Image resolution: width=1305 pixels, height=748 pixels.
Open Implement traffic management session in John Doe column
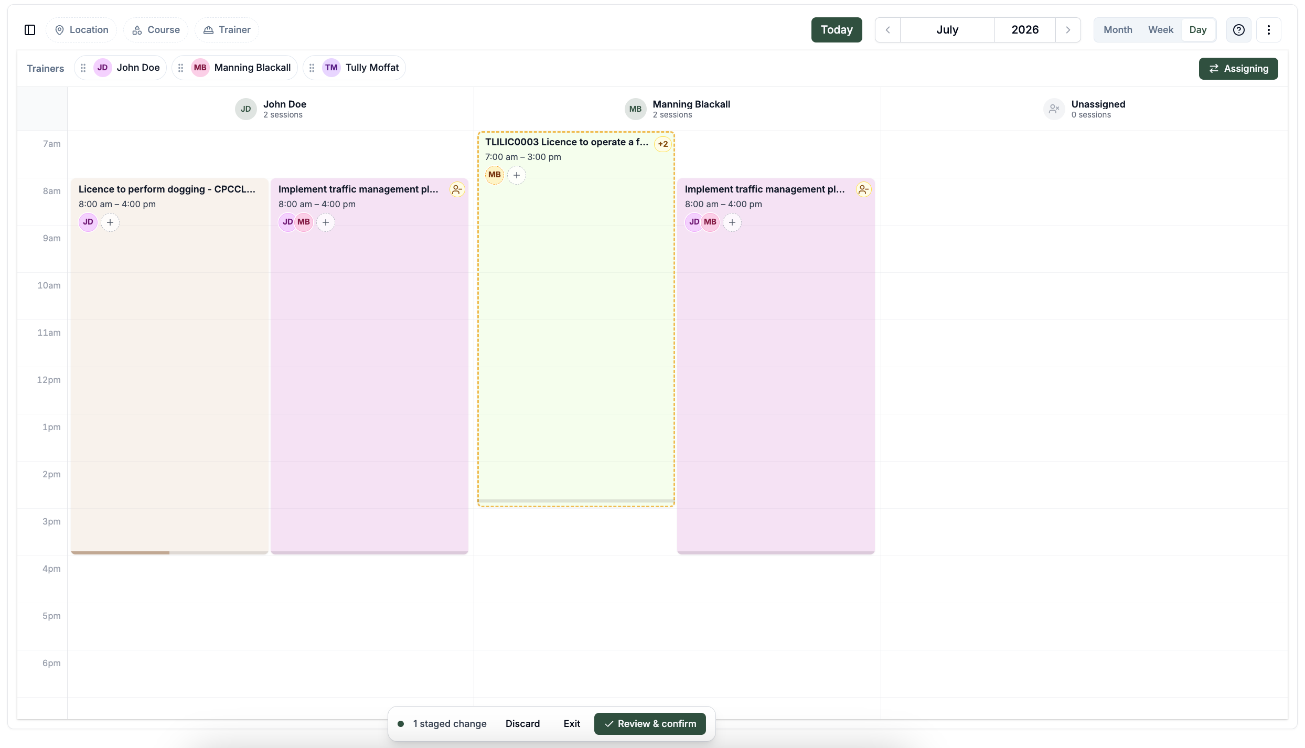click(x=369, y=366)
